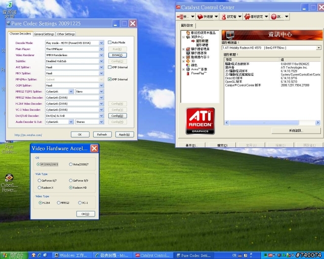Enable KMP Internal for AVI Splitter
Image resolution: width=324 pixels, height=259 pixels.
[110, 67]
